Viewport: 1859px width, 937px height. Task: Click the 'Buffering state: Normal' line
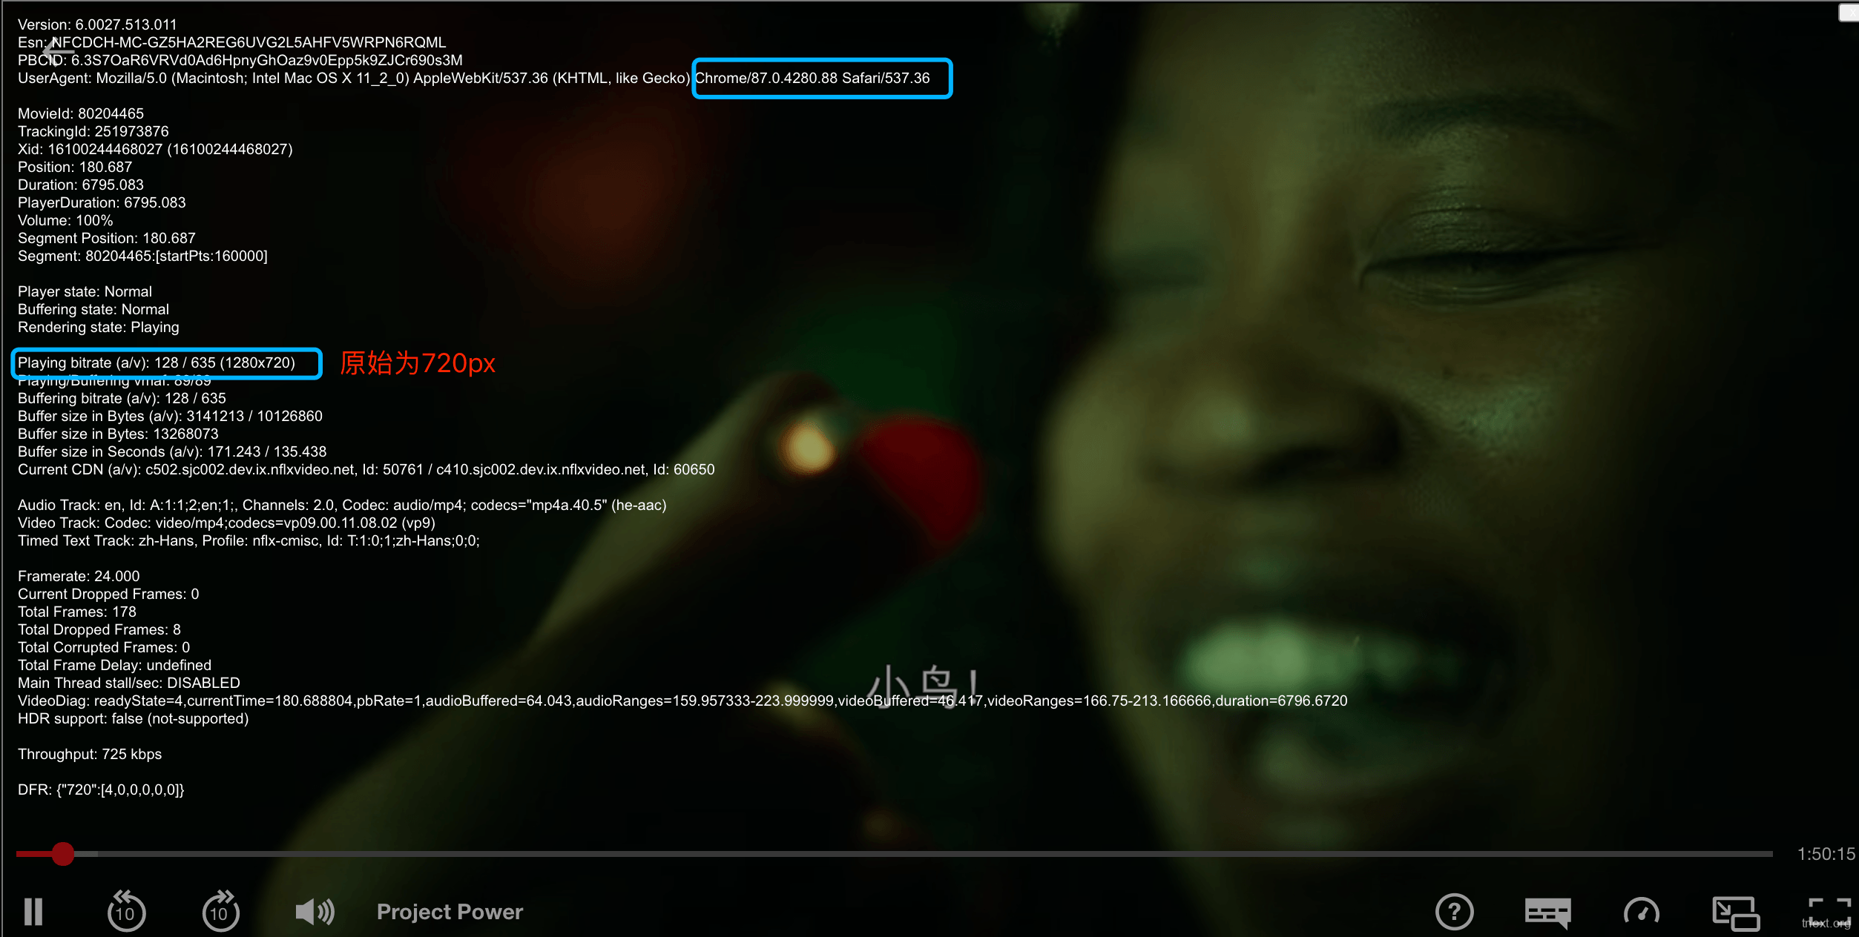93,309
